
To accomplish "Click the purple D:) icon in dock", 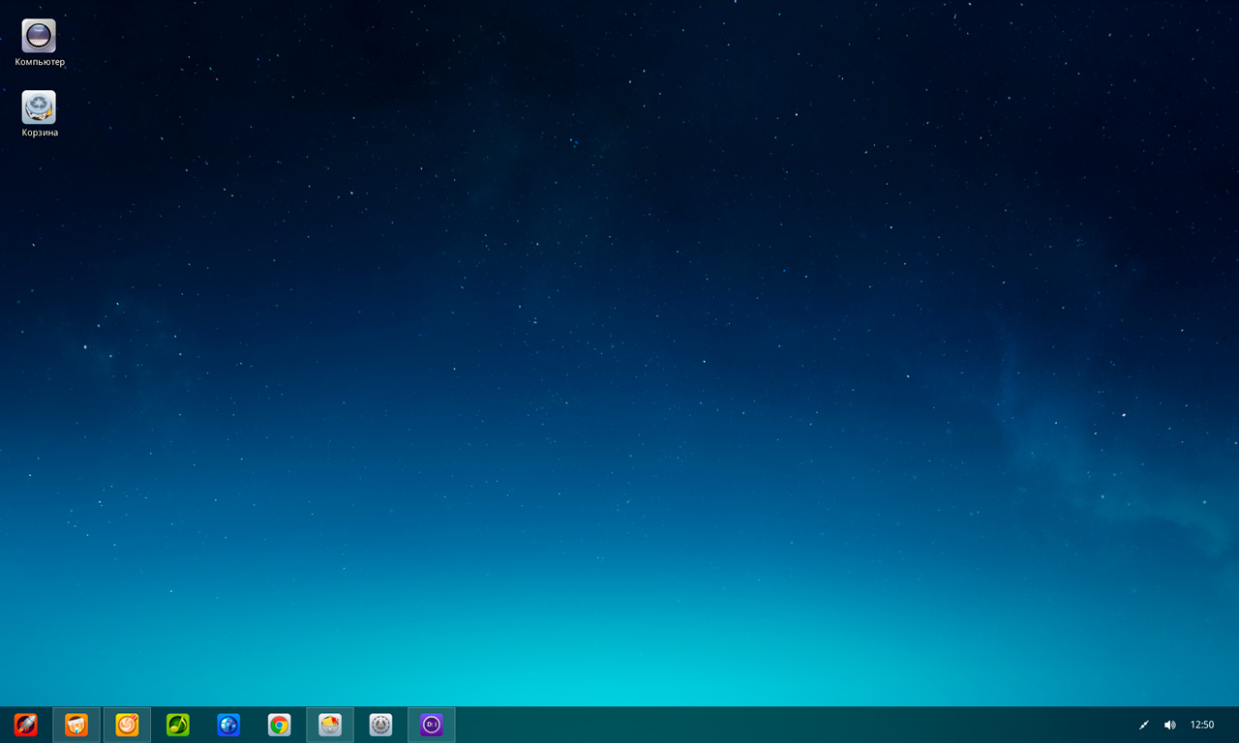I will [x=432, y=725].
